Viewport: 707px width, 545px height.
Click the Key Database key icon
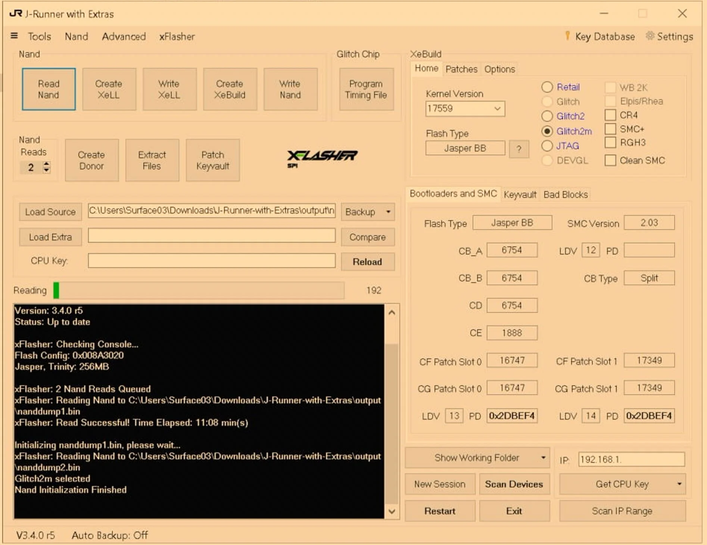tap(567, 35)
